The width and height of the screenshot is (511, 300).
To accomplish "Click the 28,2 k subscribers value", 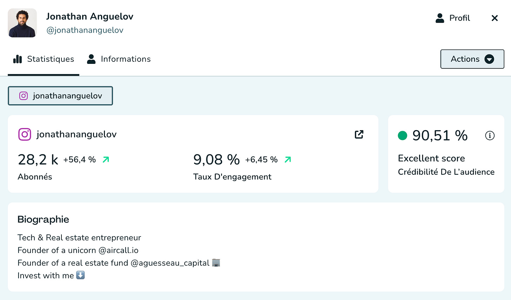I will [38, 160].
